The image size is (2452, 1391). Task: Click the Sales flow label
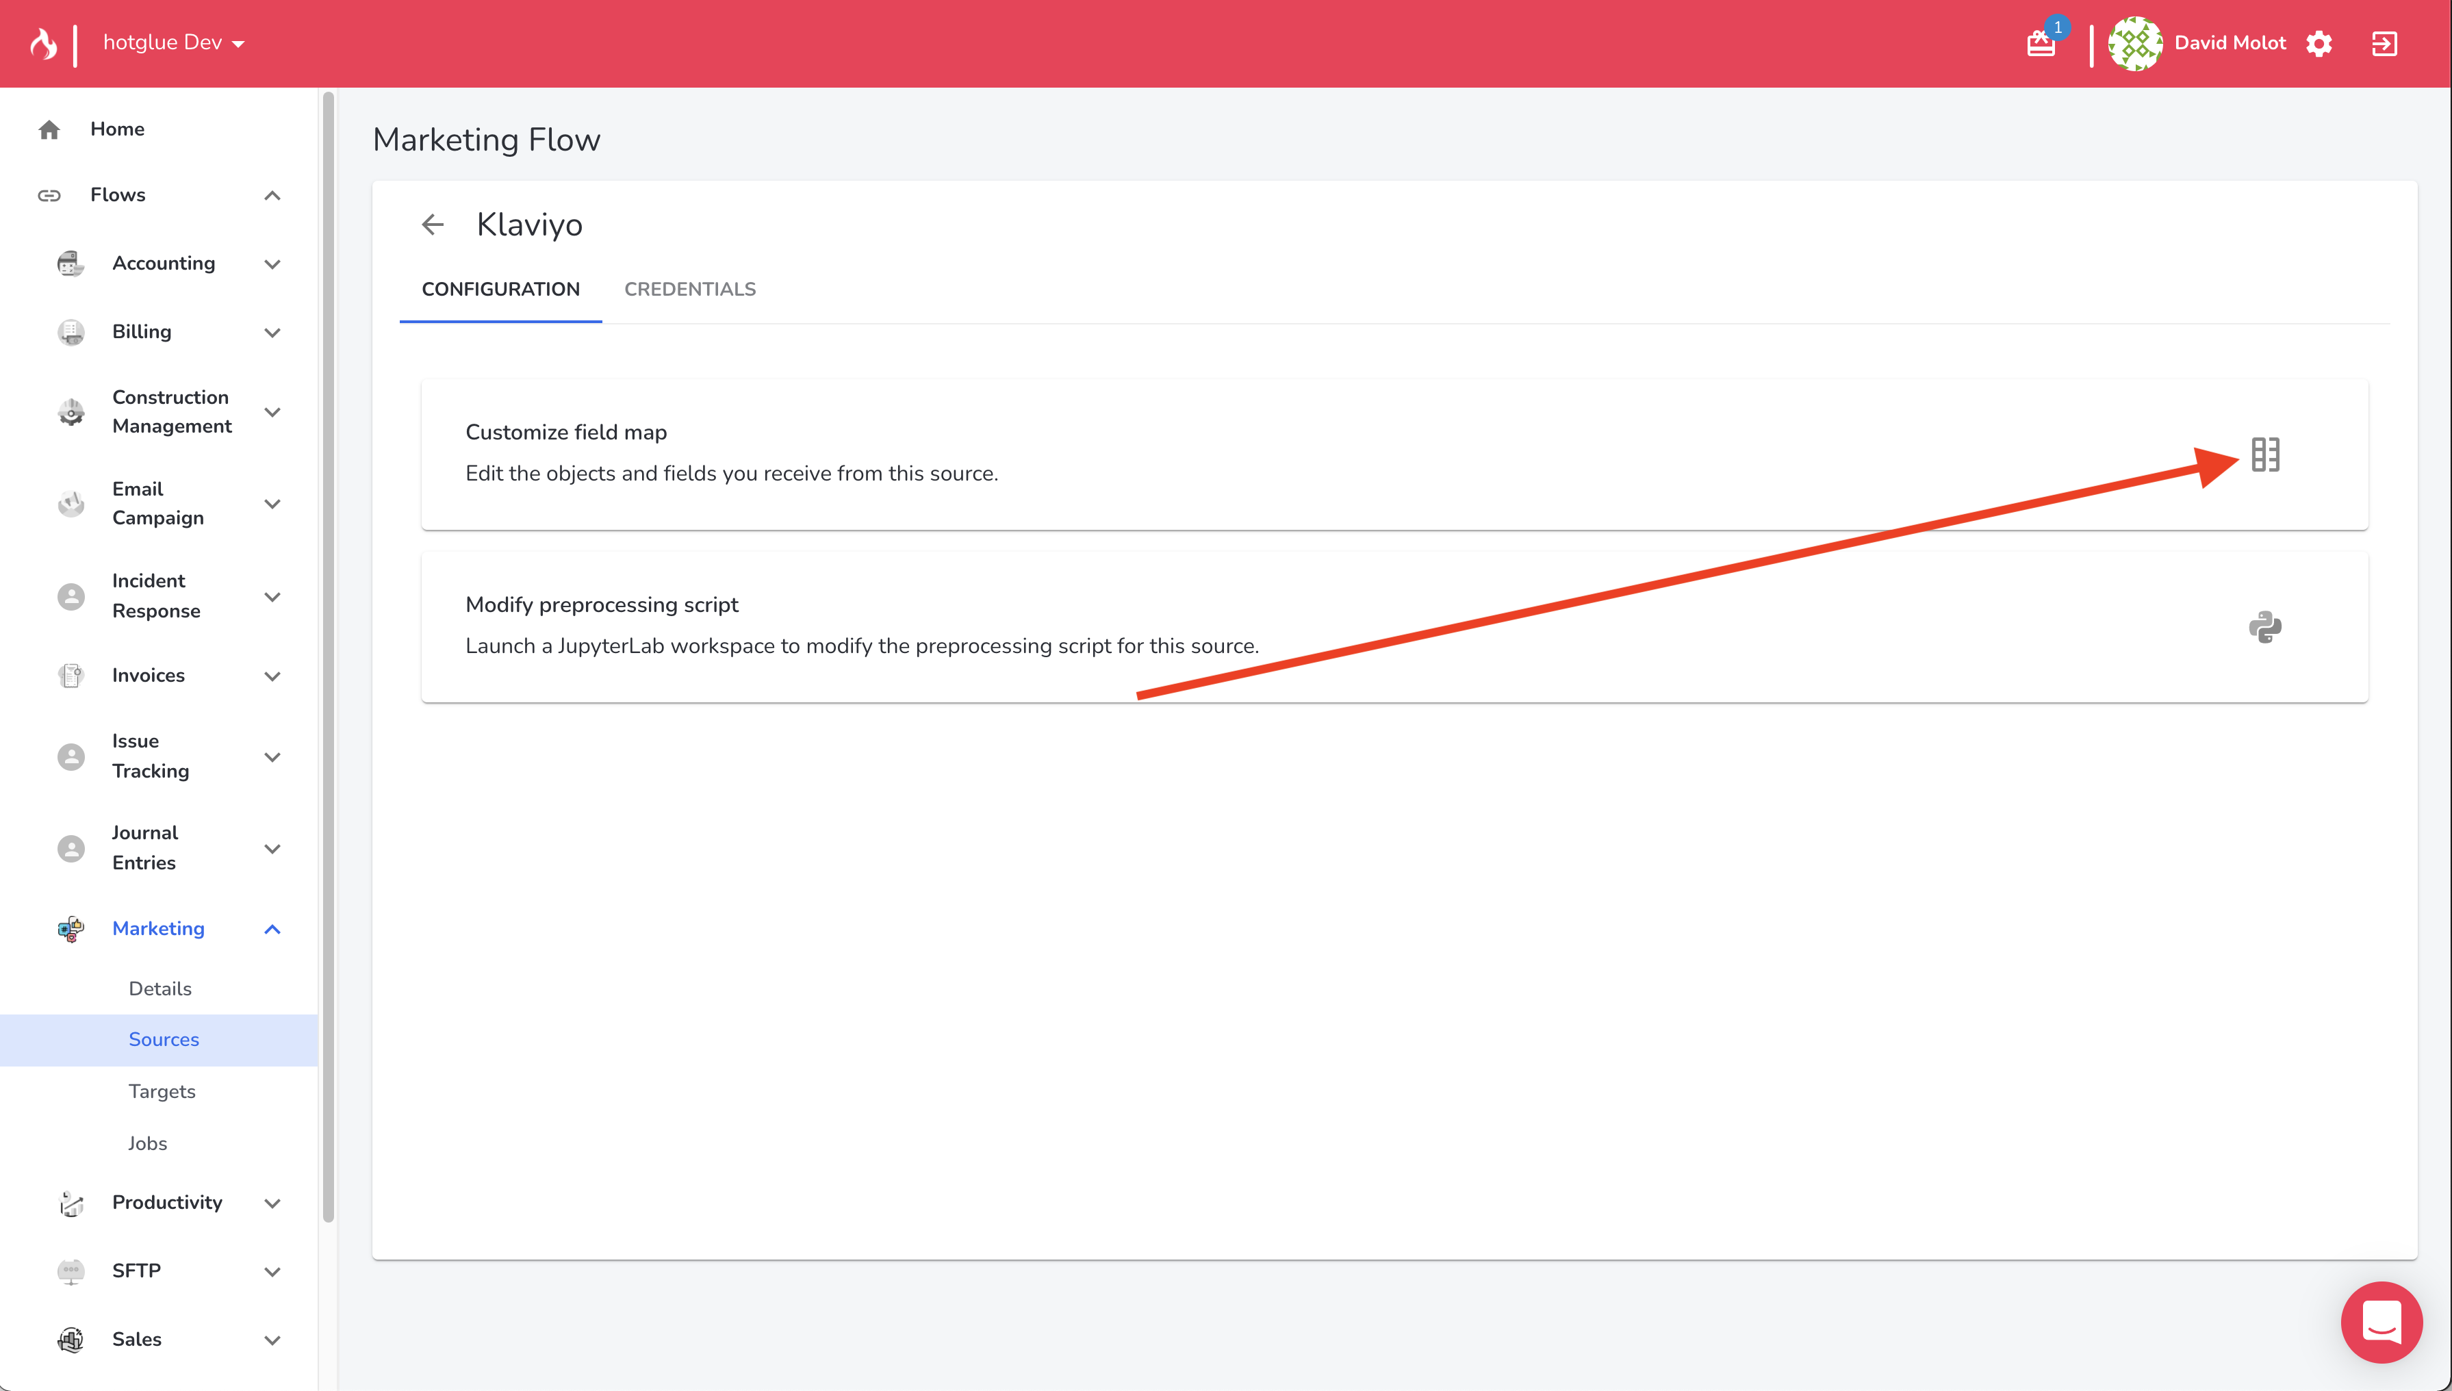click(137, 1340)
